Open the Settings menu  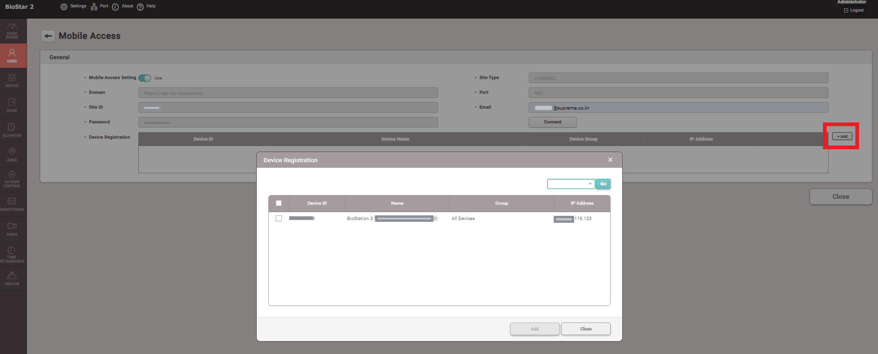coord(74,6)
